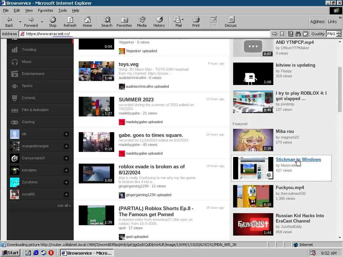Image resolution: width=343 pixels, height=257 pixels.
Task: Open the Help menu
Action: coord(75,10)
